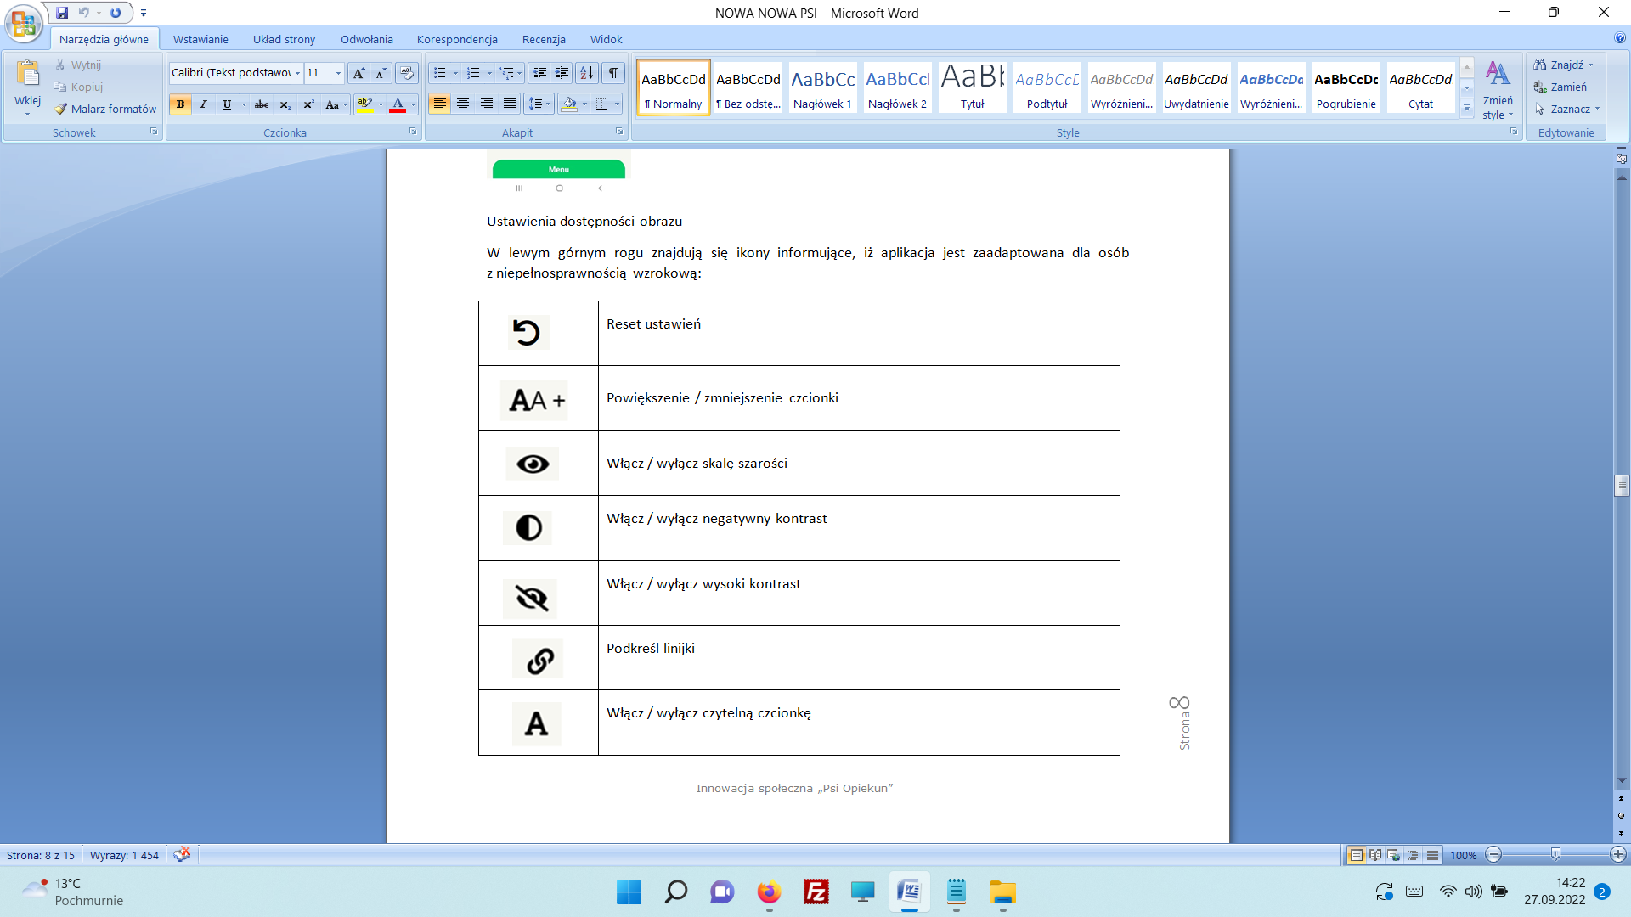Click the increase indent icon
This screenshot has width=1631, height=917.
click(x=562, y=73)
